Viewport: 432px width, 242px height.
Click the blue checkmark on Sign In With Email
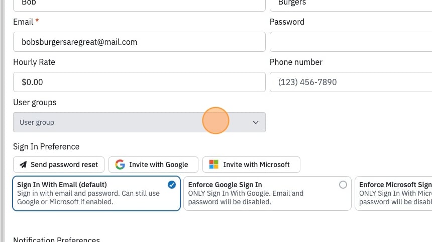coord(172,185)
